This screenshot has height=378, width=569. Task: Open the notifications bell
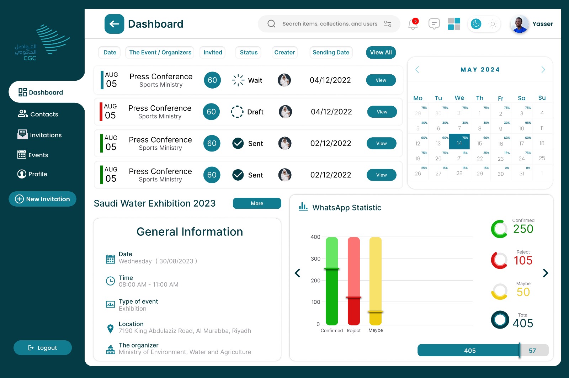(x=413, y=24)
